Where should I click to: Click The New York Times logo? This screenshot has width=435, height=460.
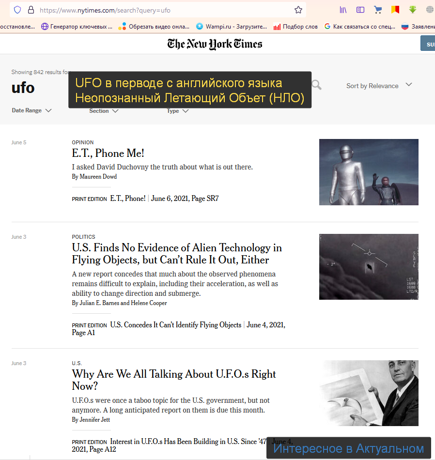point(215,44)
